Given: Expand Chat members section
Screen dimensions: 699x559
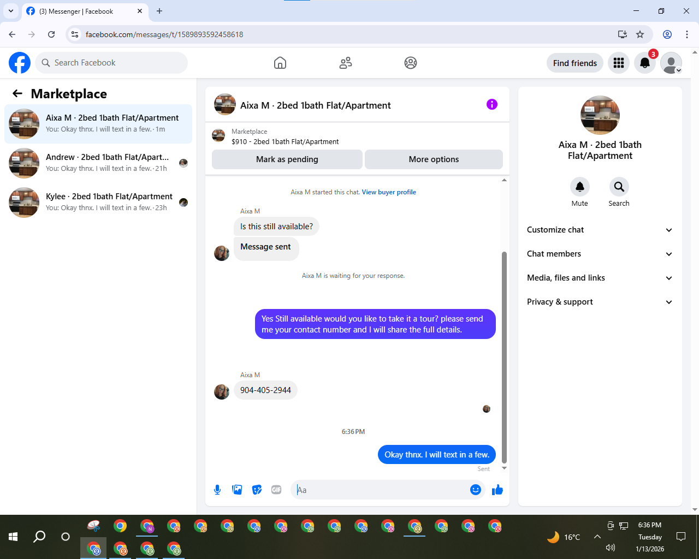Looking at the screenshot, I should pos(600,254).
